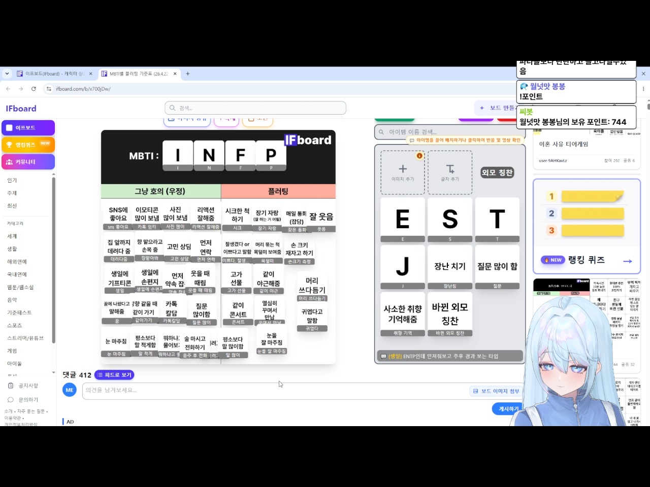
Task: Click the F slot in MBTI header
Action: [240, 156]
